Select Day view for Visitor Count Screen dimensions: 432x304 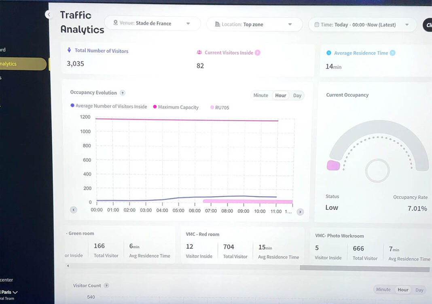(419, 289)
